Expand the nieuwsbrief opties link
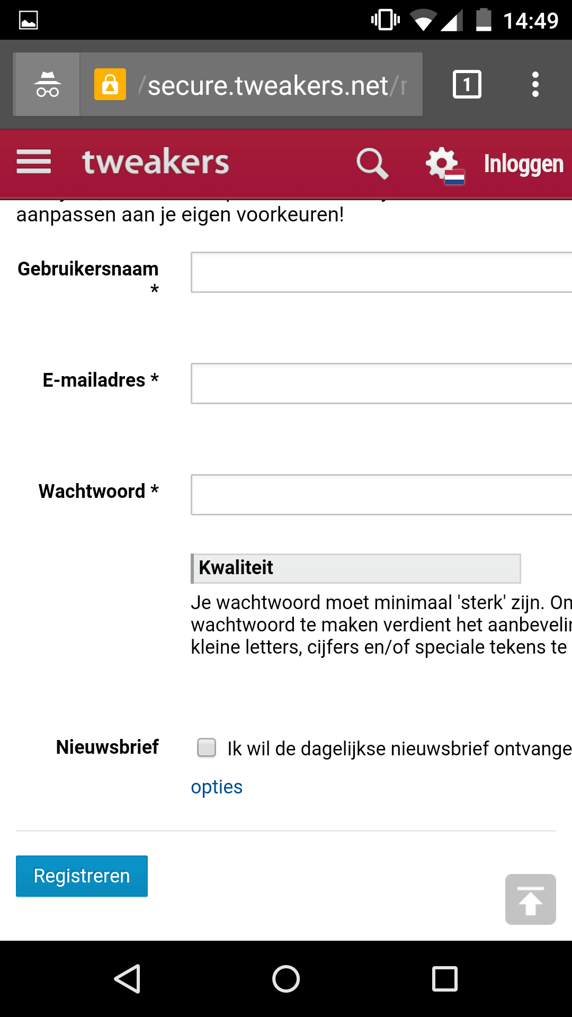Viewport: 572px width, 1017px height. coord(217,787)
